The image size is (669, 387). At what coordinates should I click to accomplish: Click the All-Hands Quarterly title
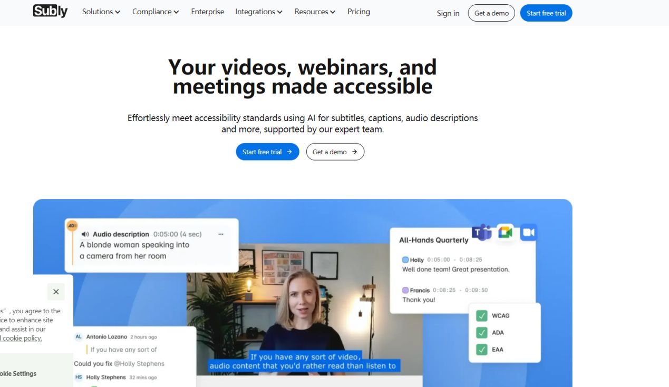[434, 240]
